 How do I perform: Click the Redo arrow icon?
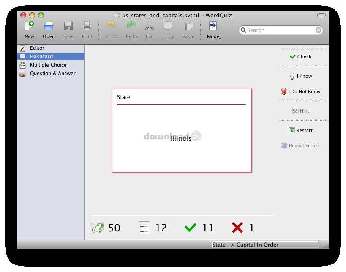131,26
